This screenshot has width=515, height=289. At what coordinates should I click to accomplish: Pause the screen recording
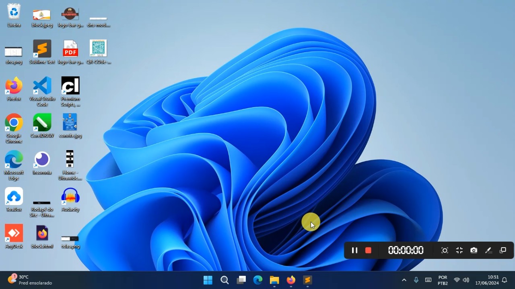point(354,250)
